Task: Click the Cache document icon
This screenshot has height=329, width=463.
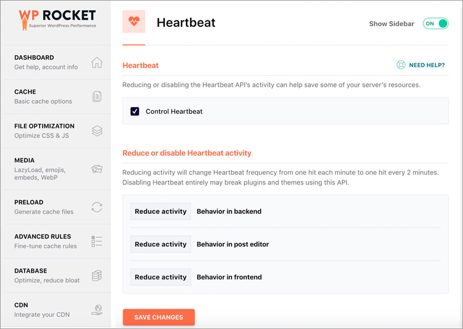Action: coord(97,97)
